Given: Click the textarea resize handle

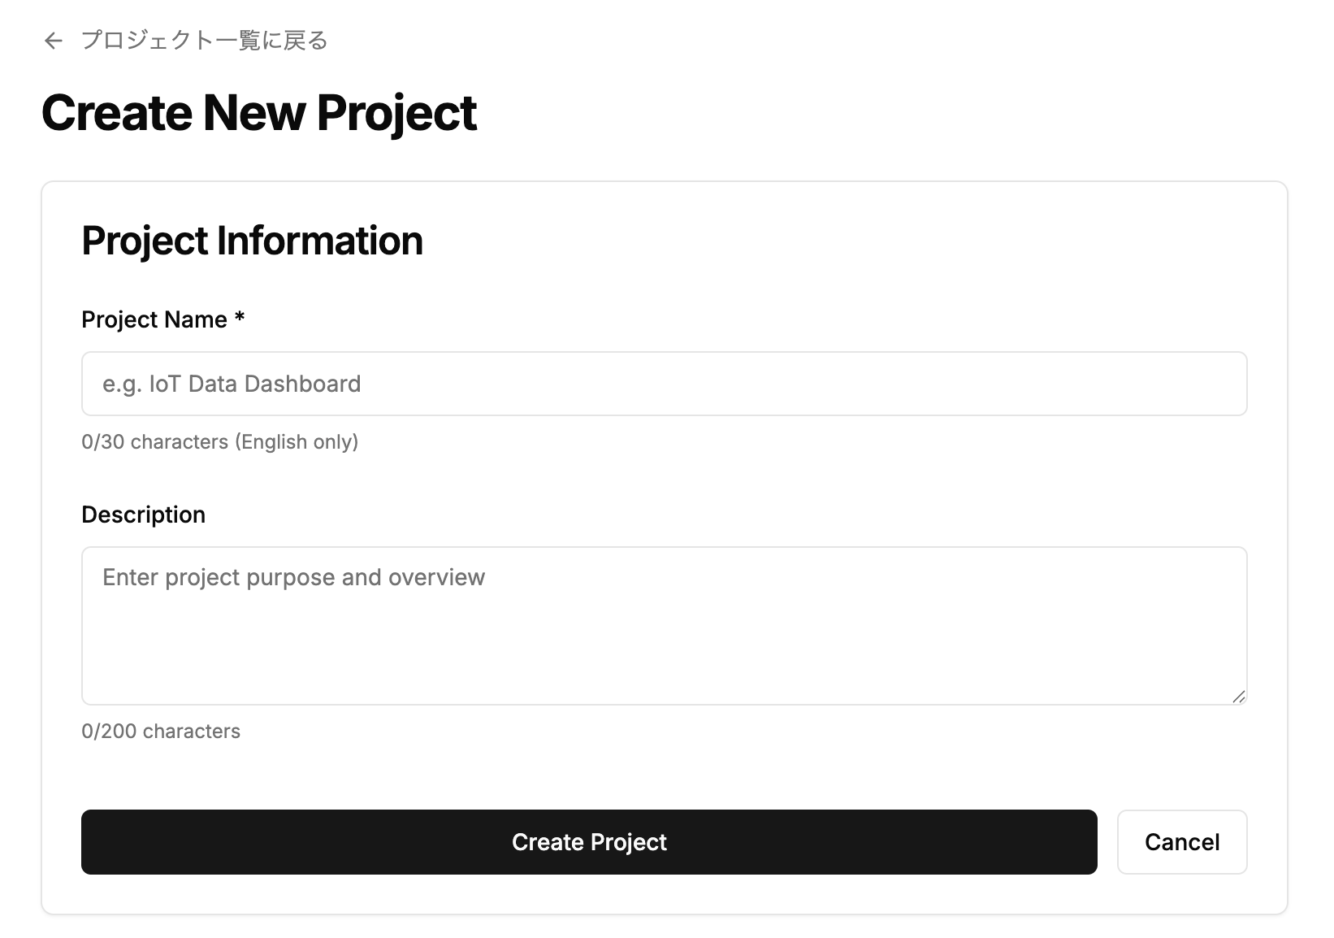Looking at the screenshot, I should pos(1240,697).
